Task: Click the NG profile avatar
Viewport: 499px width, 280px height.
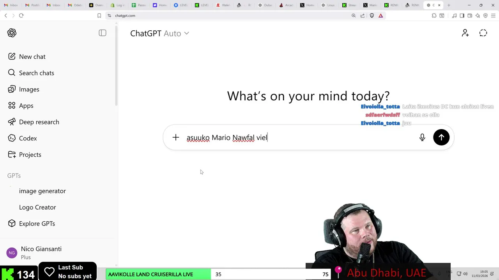Action: 12,253
